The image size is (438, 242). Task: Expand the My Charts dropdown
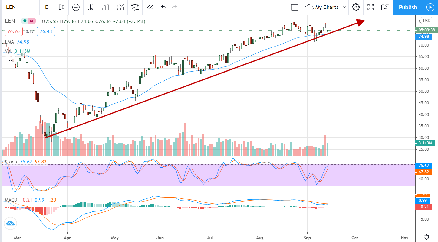point(326,7)
